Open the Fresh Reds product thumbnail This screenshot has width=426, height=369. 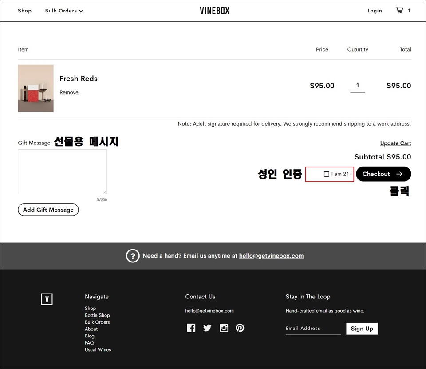(35, 88)
